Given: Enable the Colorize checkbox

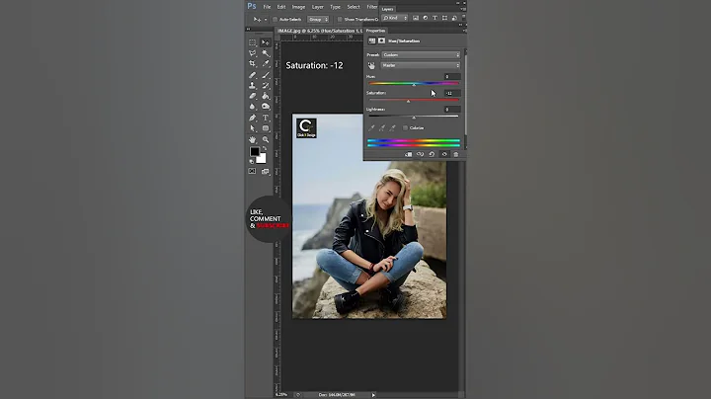Looking at the screenshot, I should (406, 128).
